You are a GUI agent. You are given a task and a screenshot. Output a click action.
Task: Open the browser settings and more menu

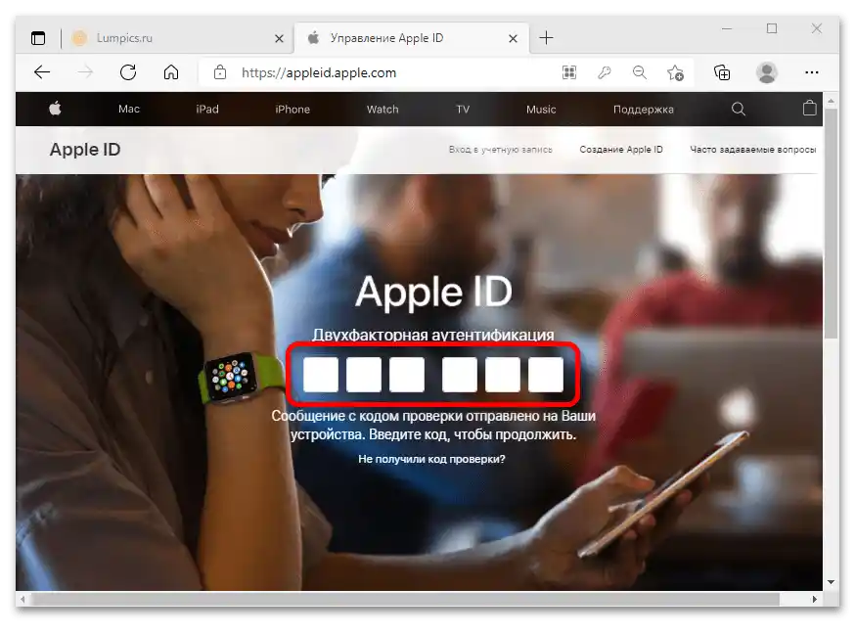[811, 72]
